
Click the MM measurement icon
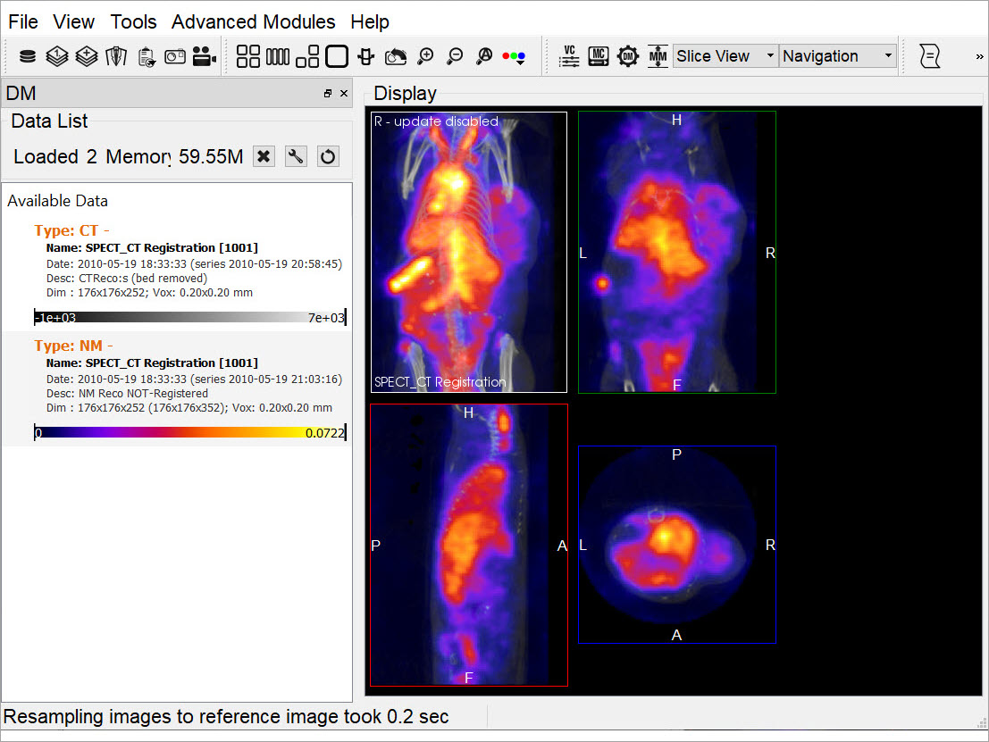pyautogui.click(x=658, y=56)
